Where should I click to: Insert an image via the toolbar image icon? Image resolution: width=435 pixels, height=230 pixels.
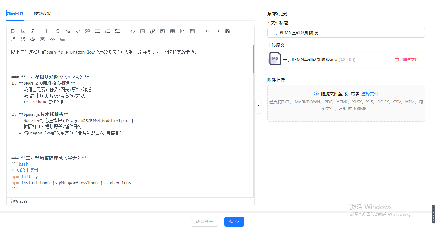pos(163,31)
